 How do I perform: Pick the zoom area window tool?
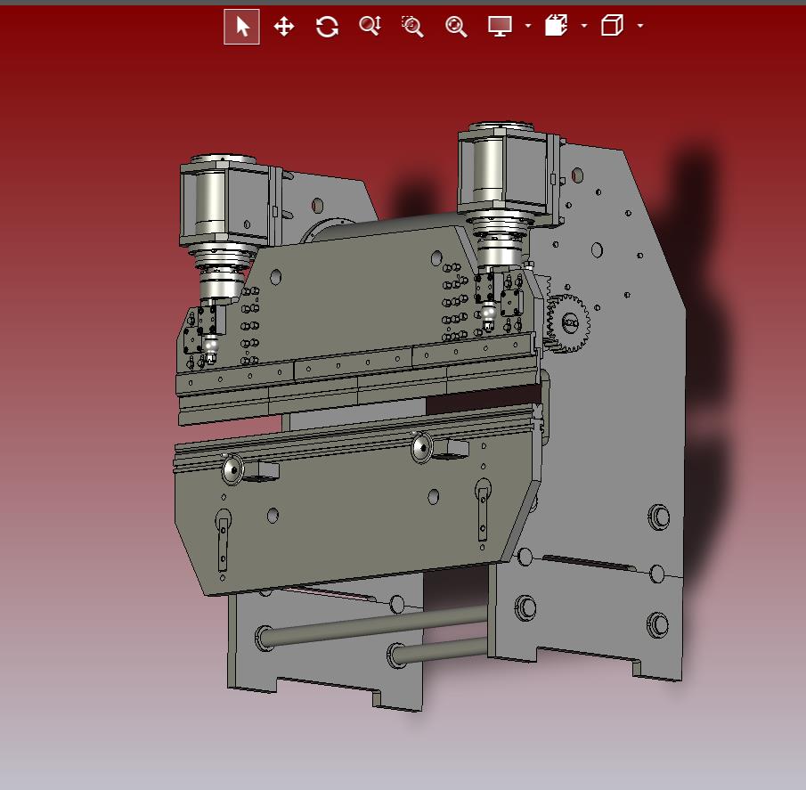click(412, 26)
